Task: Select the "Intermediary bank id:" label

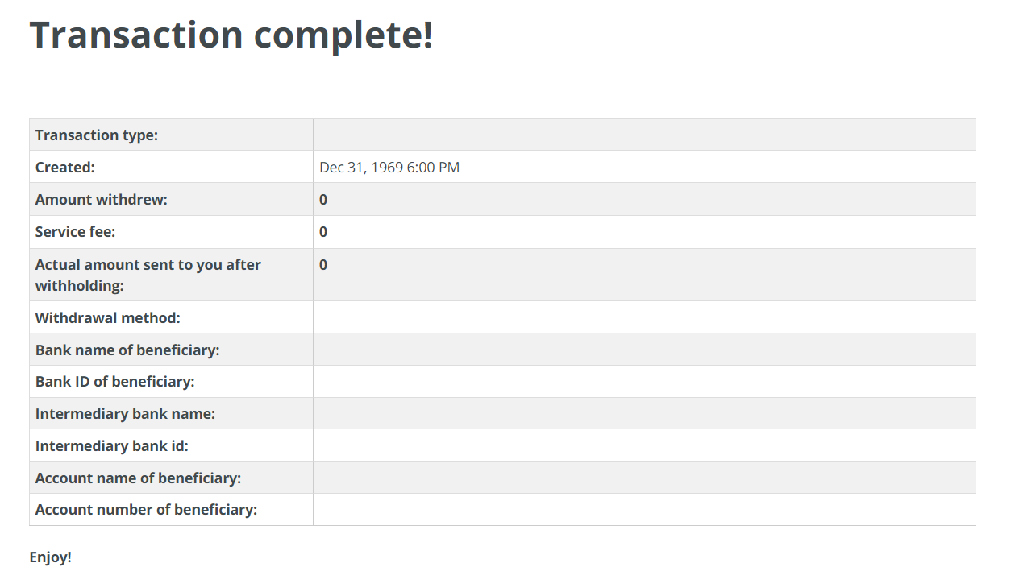Action: pos(112,446)
